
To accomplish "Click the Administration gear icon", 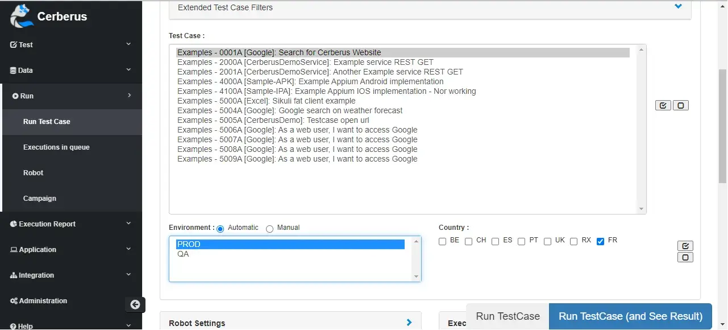I will 13,300.
